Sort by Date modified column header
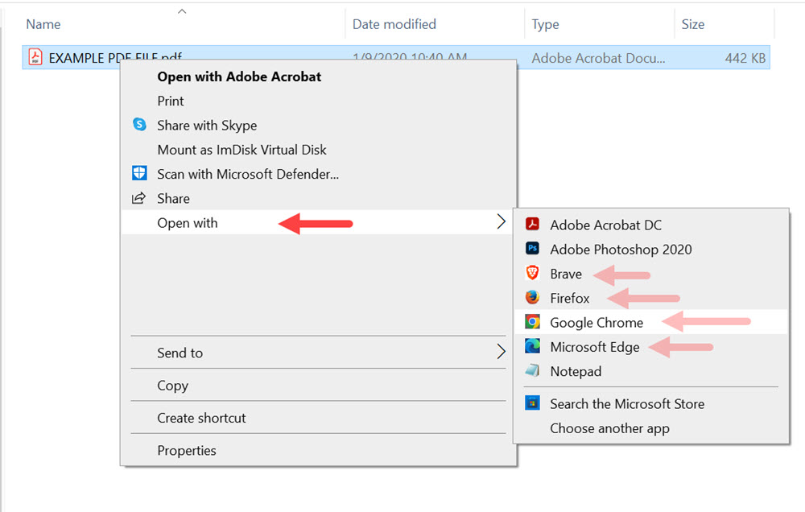 (394, 24)
